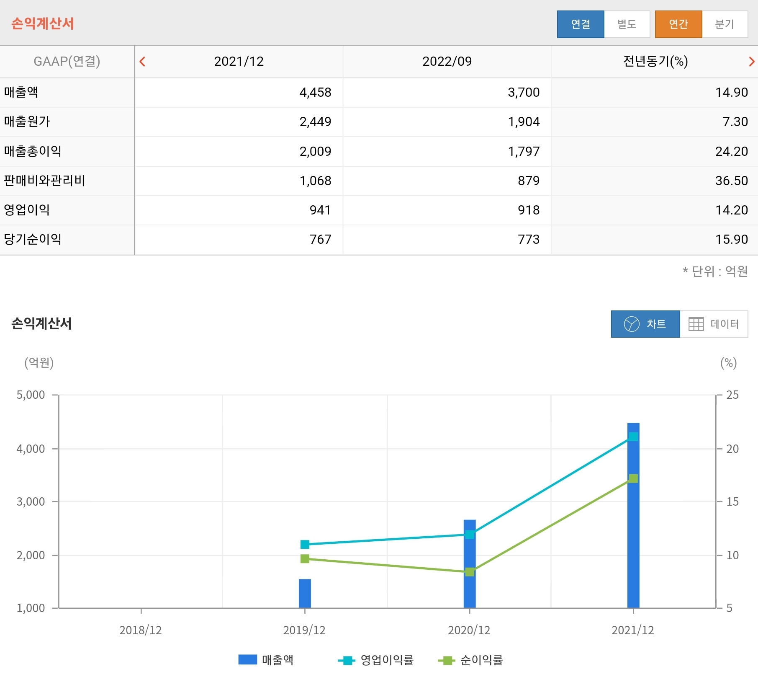
Task: Click the 3,700 revenue value
Action: pos(524,92)
